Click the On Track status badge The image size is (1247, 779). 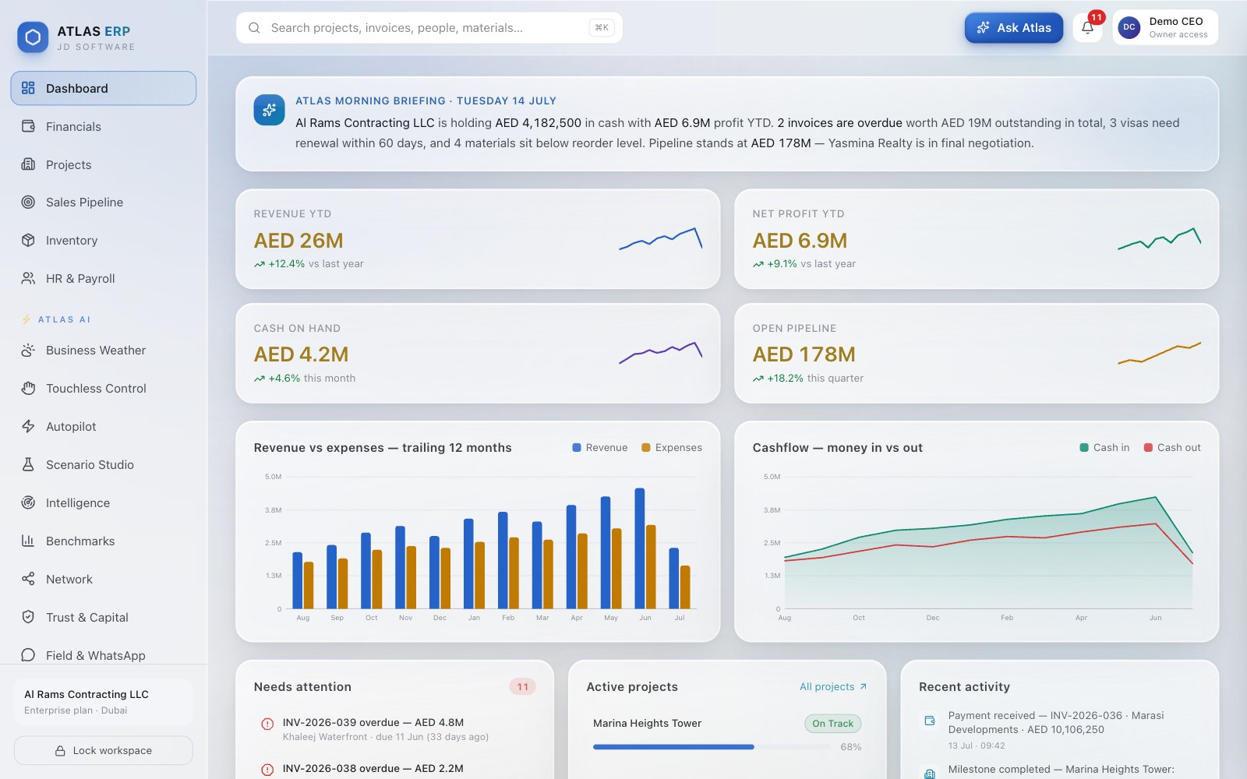pyautogui.click(x=832, y=724)
